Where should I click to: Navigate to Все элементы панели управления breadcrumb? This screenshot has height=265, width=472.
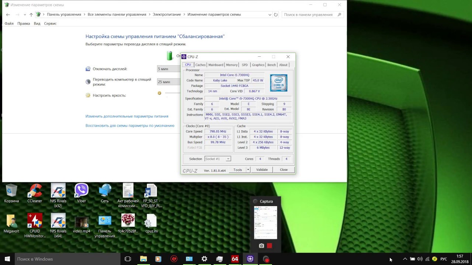click(x=117, y=15)
